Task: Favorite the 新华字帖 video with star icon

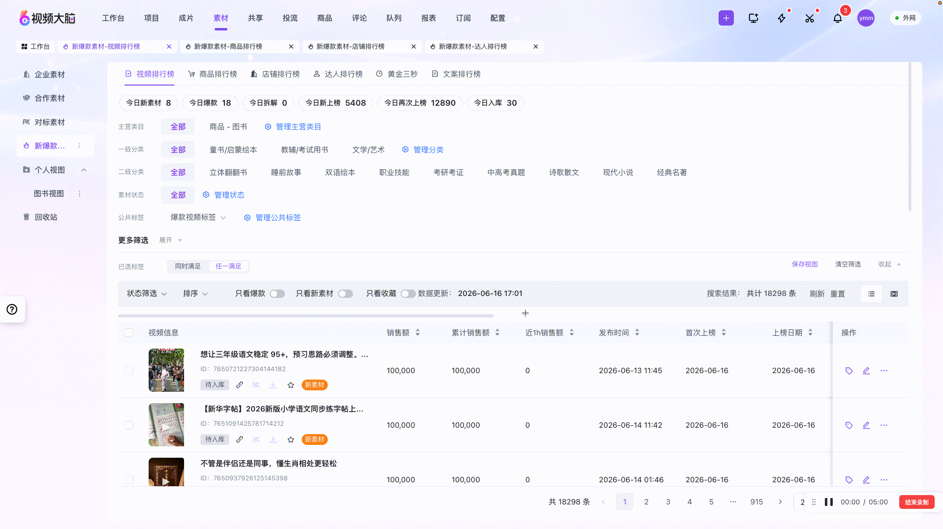Action: (x=291, y=440)
